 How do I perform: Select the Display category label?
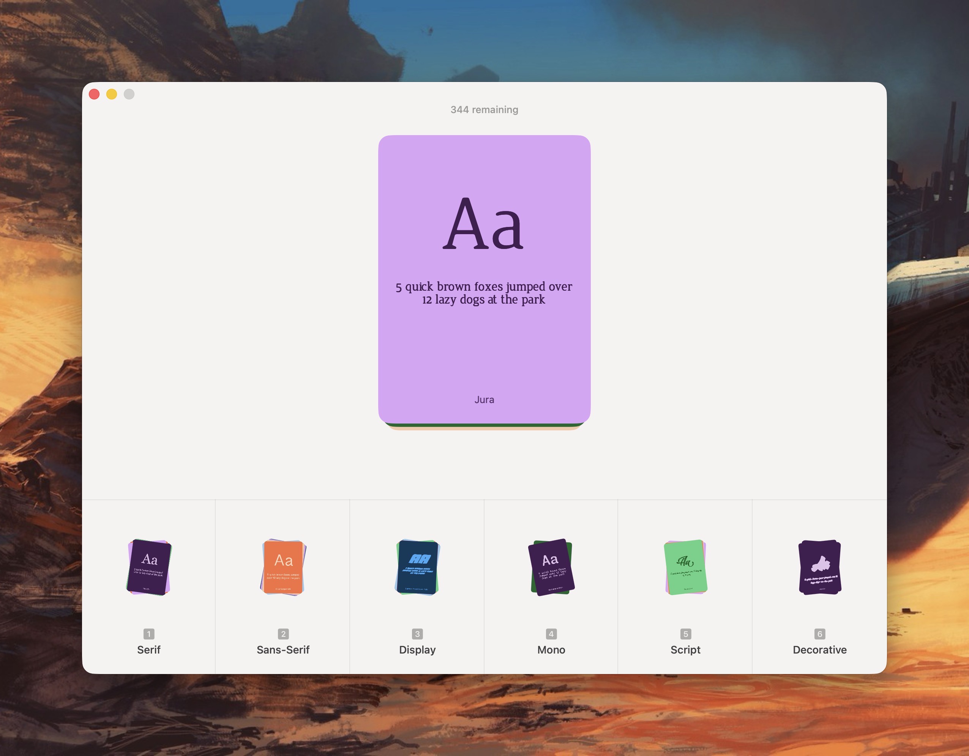pyautogui.click(x=417, y=650)
